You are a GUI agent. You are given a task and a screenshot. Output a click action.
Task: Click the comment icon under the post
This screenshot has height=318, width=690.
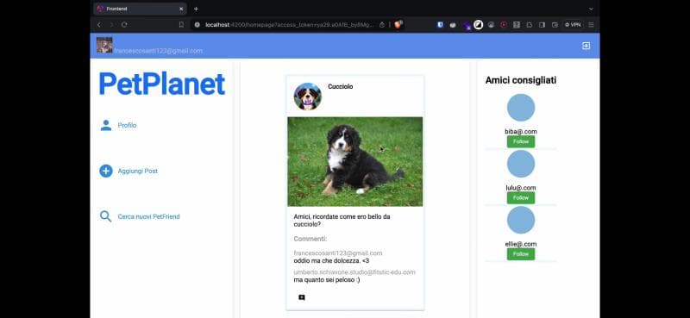click(301, 298)
